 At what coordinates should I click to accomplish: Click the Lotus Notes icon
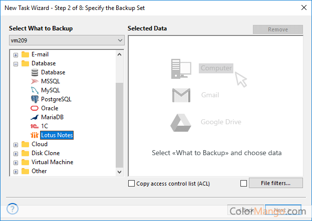(35, 135)
